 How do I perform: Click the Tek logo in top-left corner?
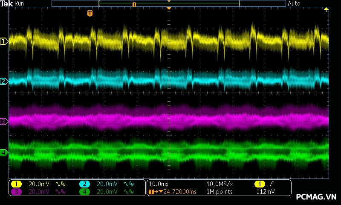point(6,3)
